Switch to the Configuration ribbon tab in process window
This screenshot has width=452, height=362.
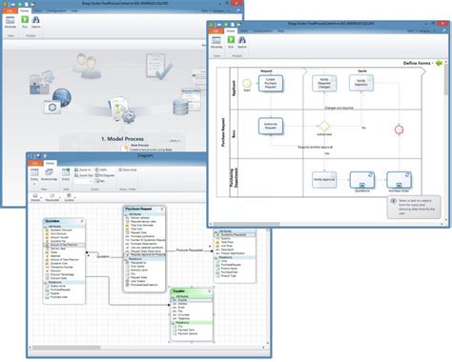tap(262, 30)
